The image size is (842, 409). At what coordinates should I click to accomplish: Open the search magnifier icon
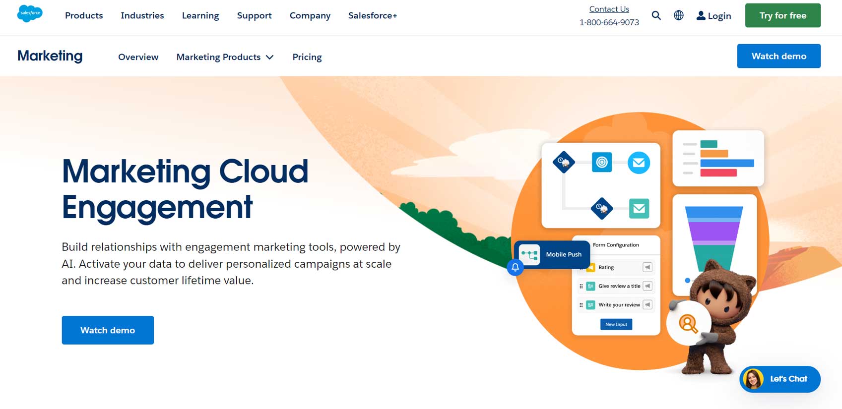[656, 15]
